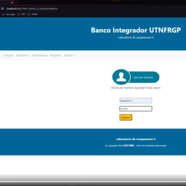Image resolution: width=186 pixels, height=186 pixels.
Task: Select Movimientos in navigation bar
Action: [x=40, y=55]
